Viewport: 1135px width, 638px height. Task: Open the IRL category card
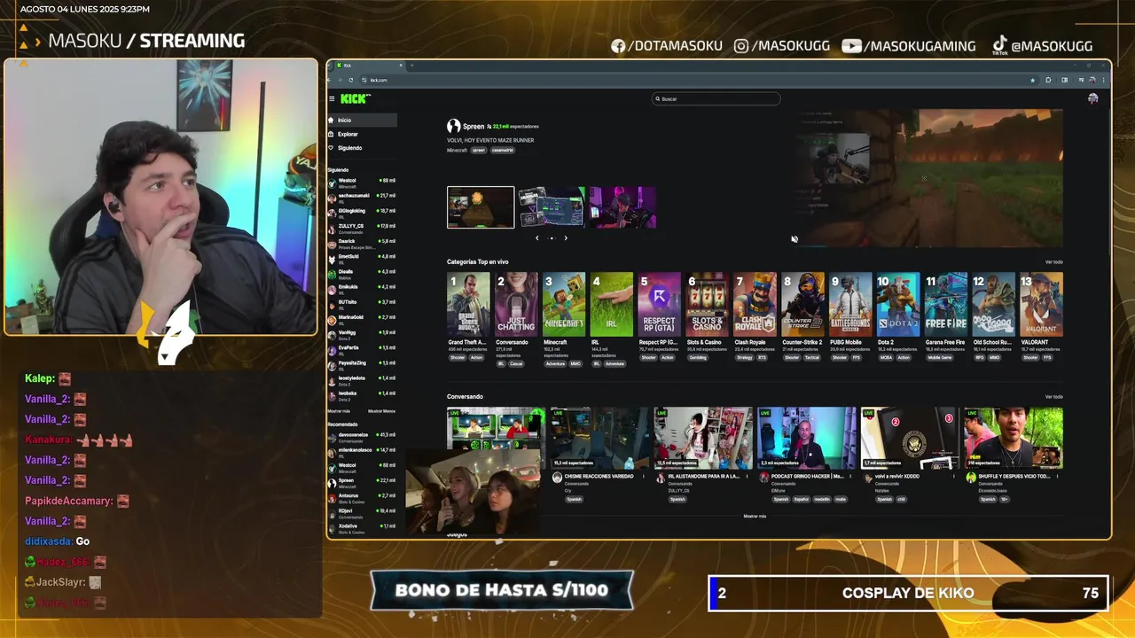pyautogui.click(x=612, y=305)
